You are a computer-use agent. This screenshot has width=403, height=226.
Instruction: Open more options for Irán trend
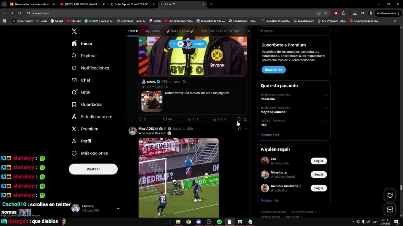click(x=325, y=121)
